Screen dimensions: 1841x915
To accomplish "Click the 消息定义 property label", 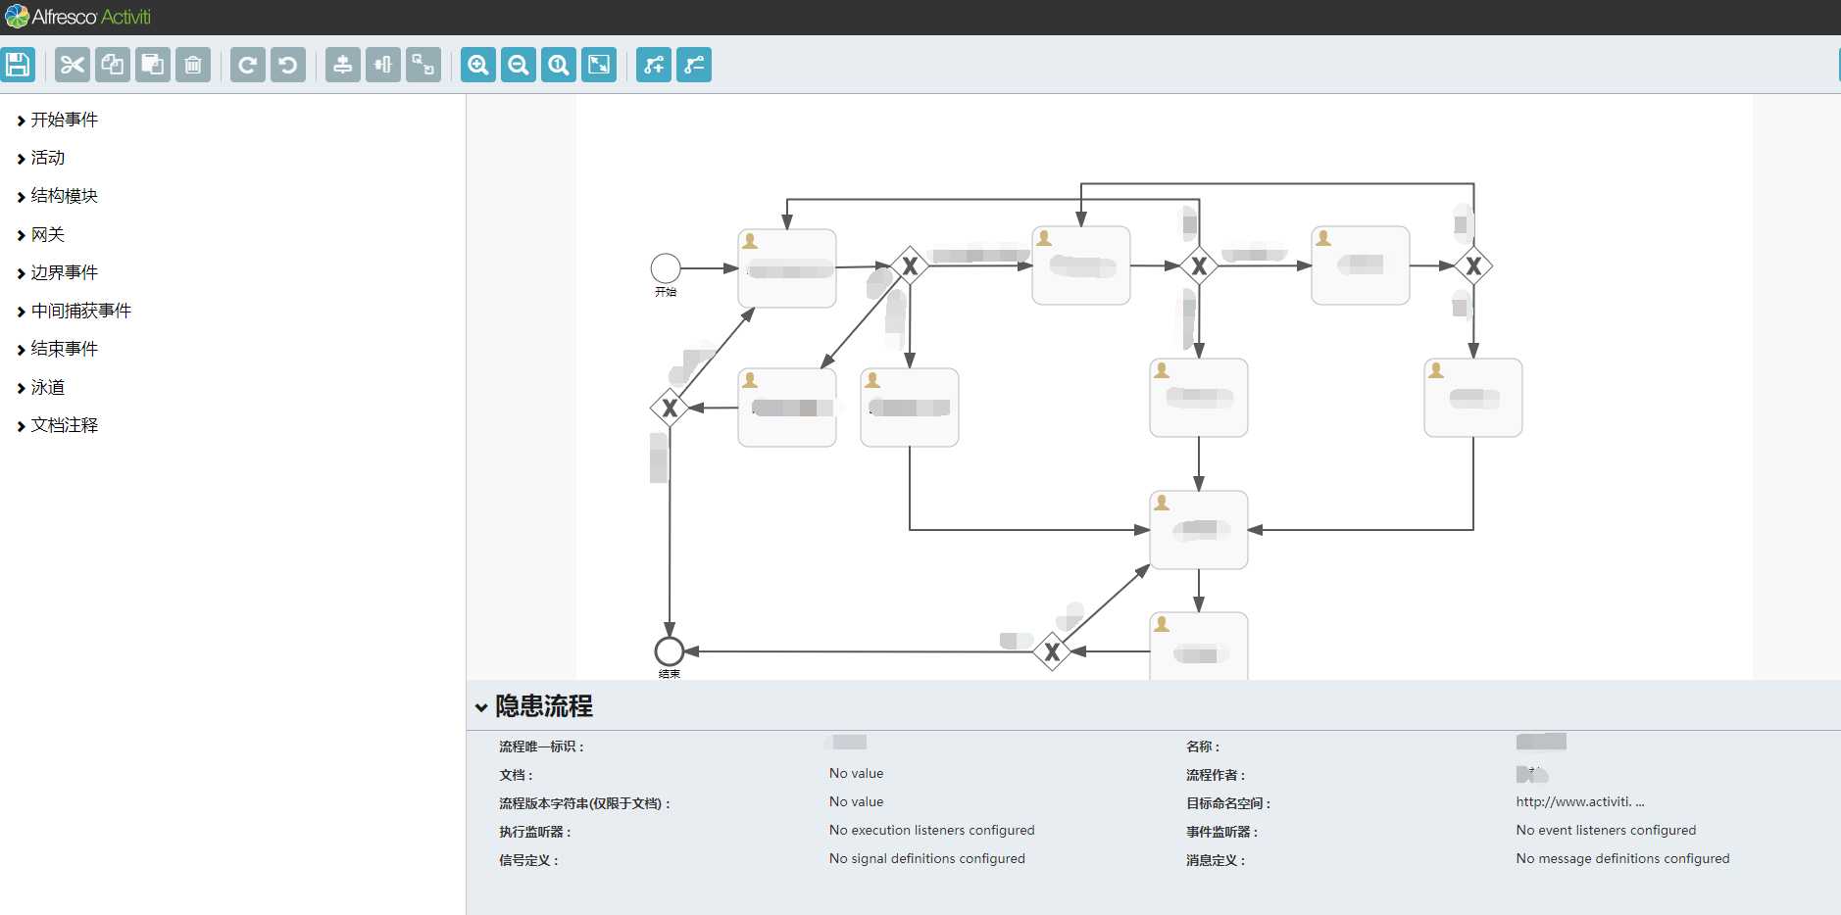I will [x=1216, y=860].
